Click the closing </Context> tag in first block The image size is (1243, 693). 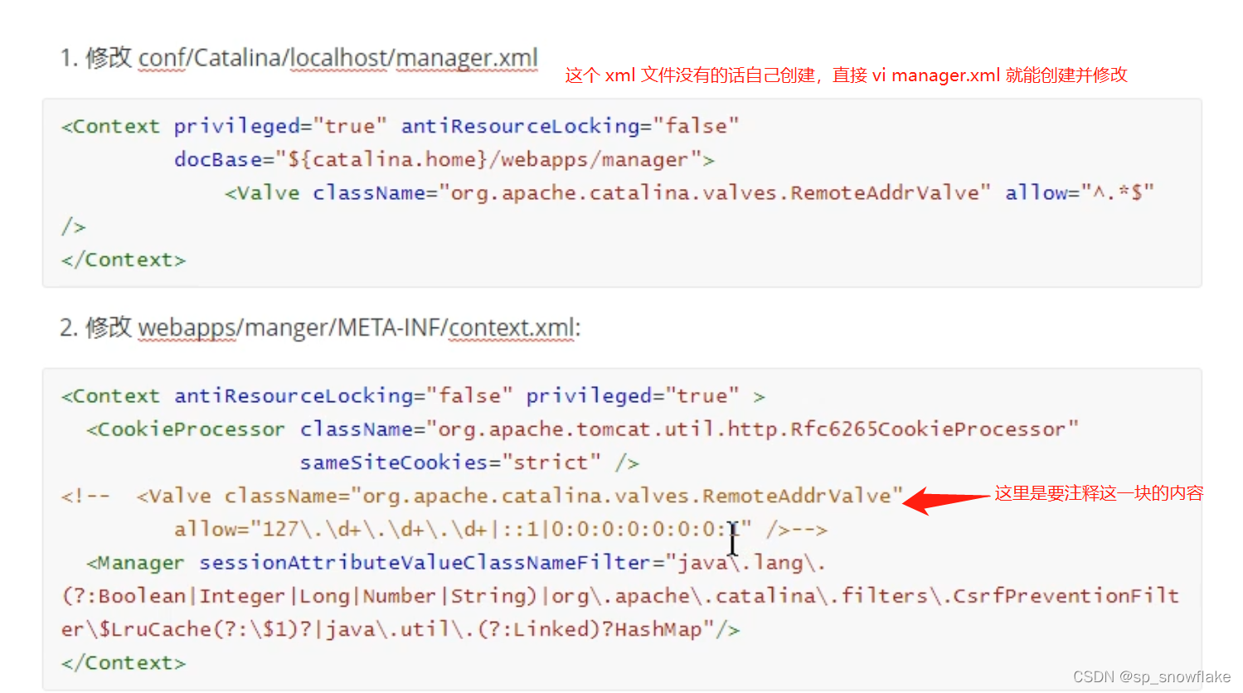click(x=124, y=260)
